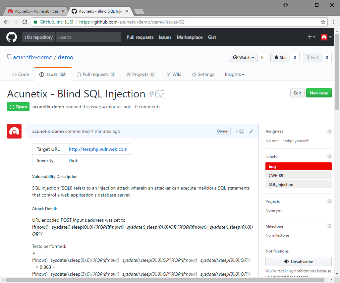340x283 pixels.
Task: Reload the page in Chrome
Action: tap(25, 22)
